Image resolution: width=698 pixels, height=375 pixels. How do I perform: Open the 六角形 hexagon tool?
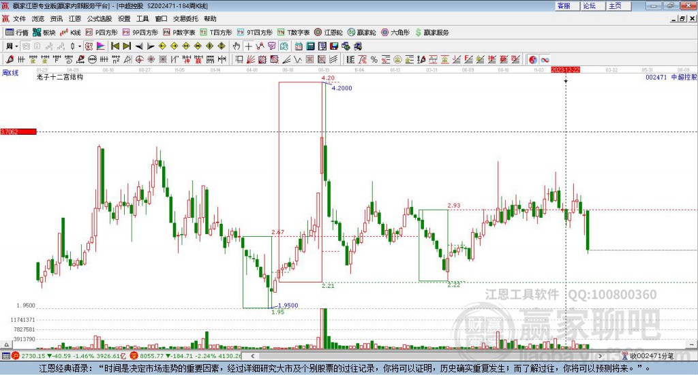point(395,33)
